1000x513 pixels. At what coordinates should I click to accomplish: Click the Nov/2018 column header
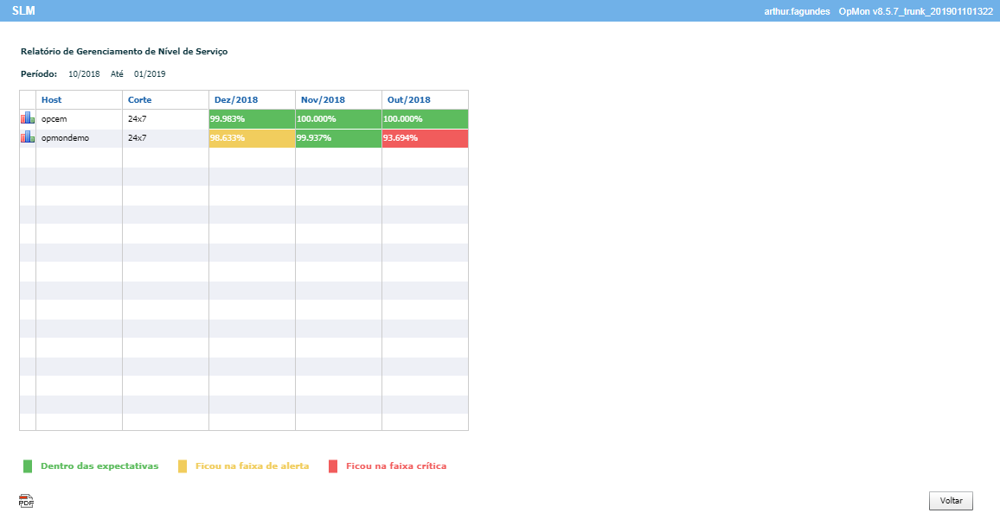(x=323, y=100)
